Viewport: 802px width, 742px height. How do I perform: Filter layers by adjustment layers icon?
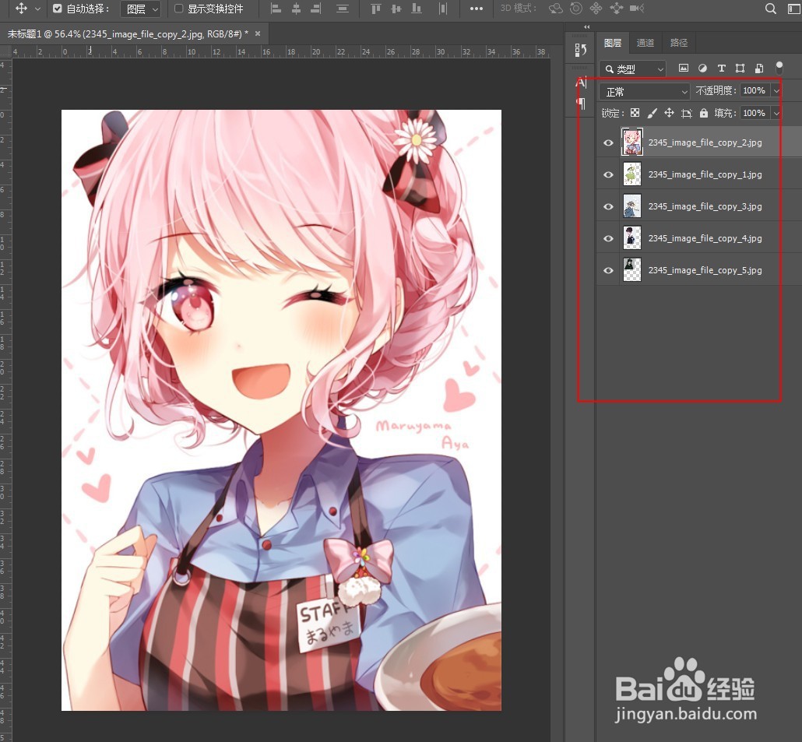tap(703, 68)
